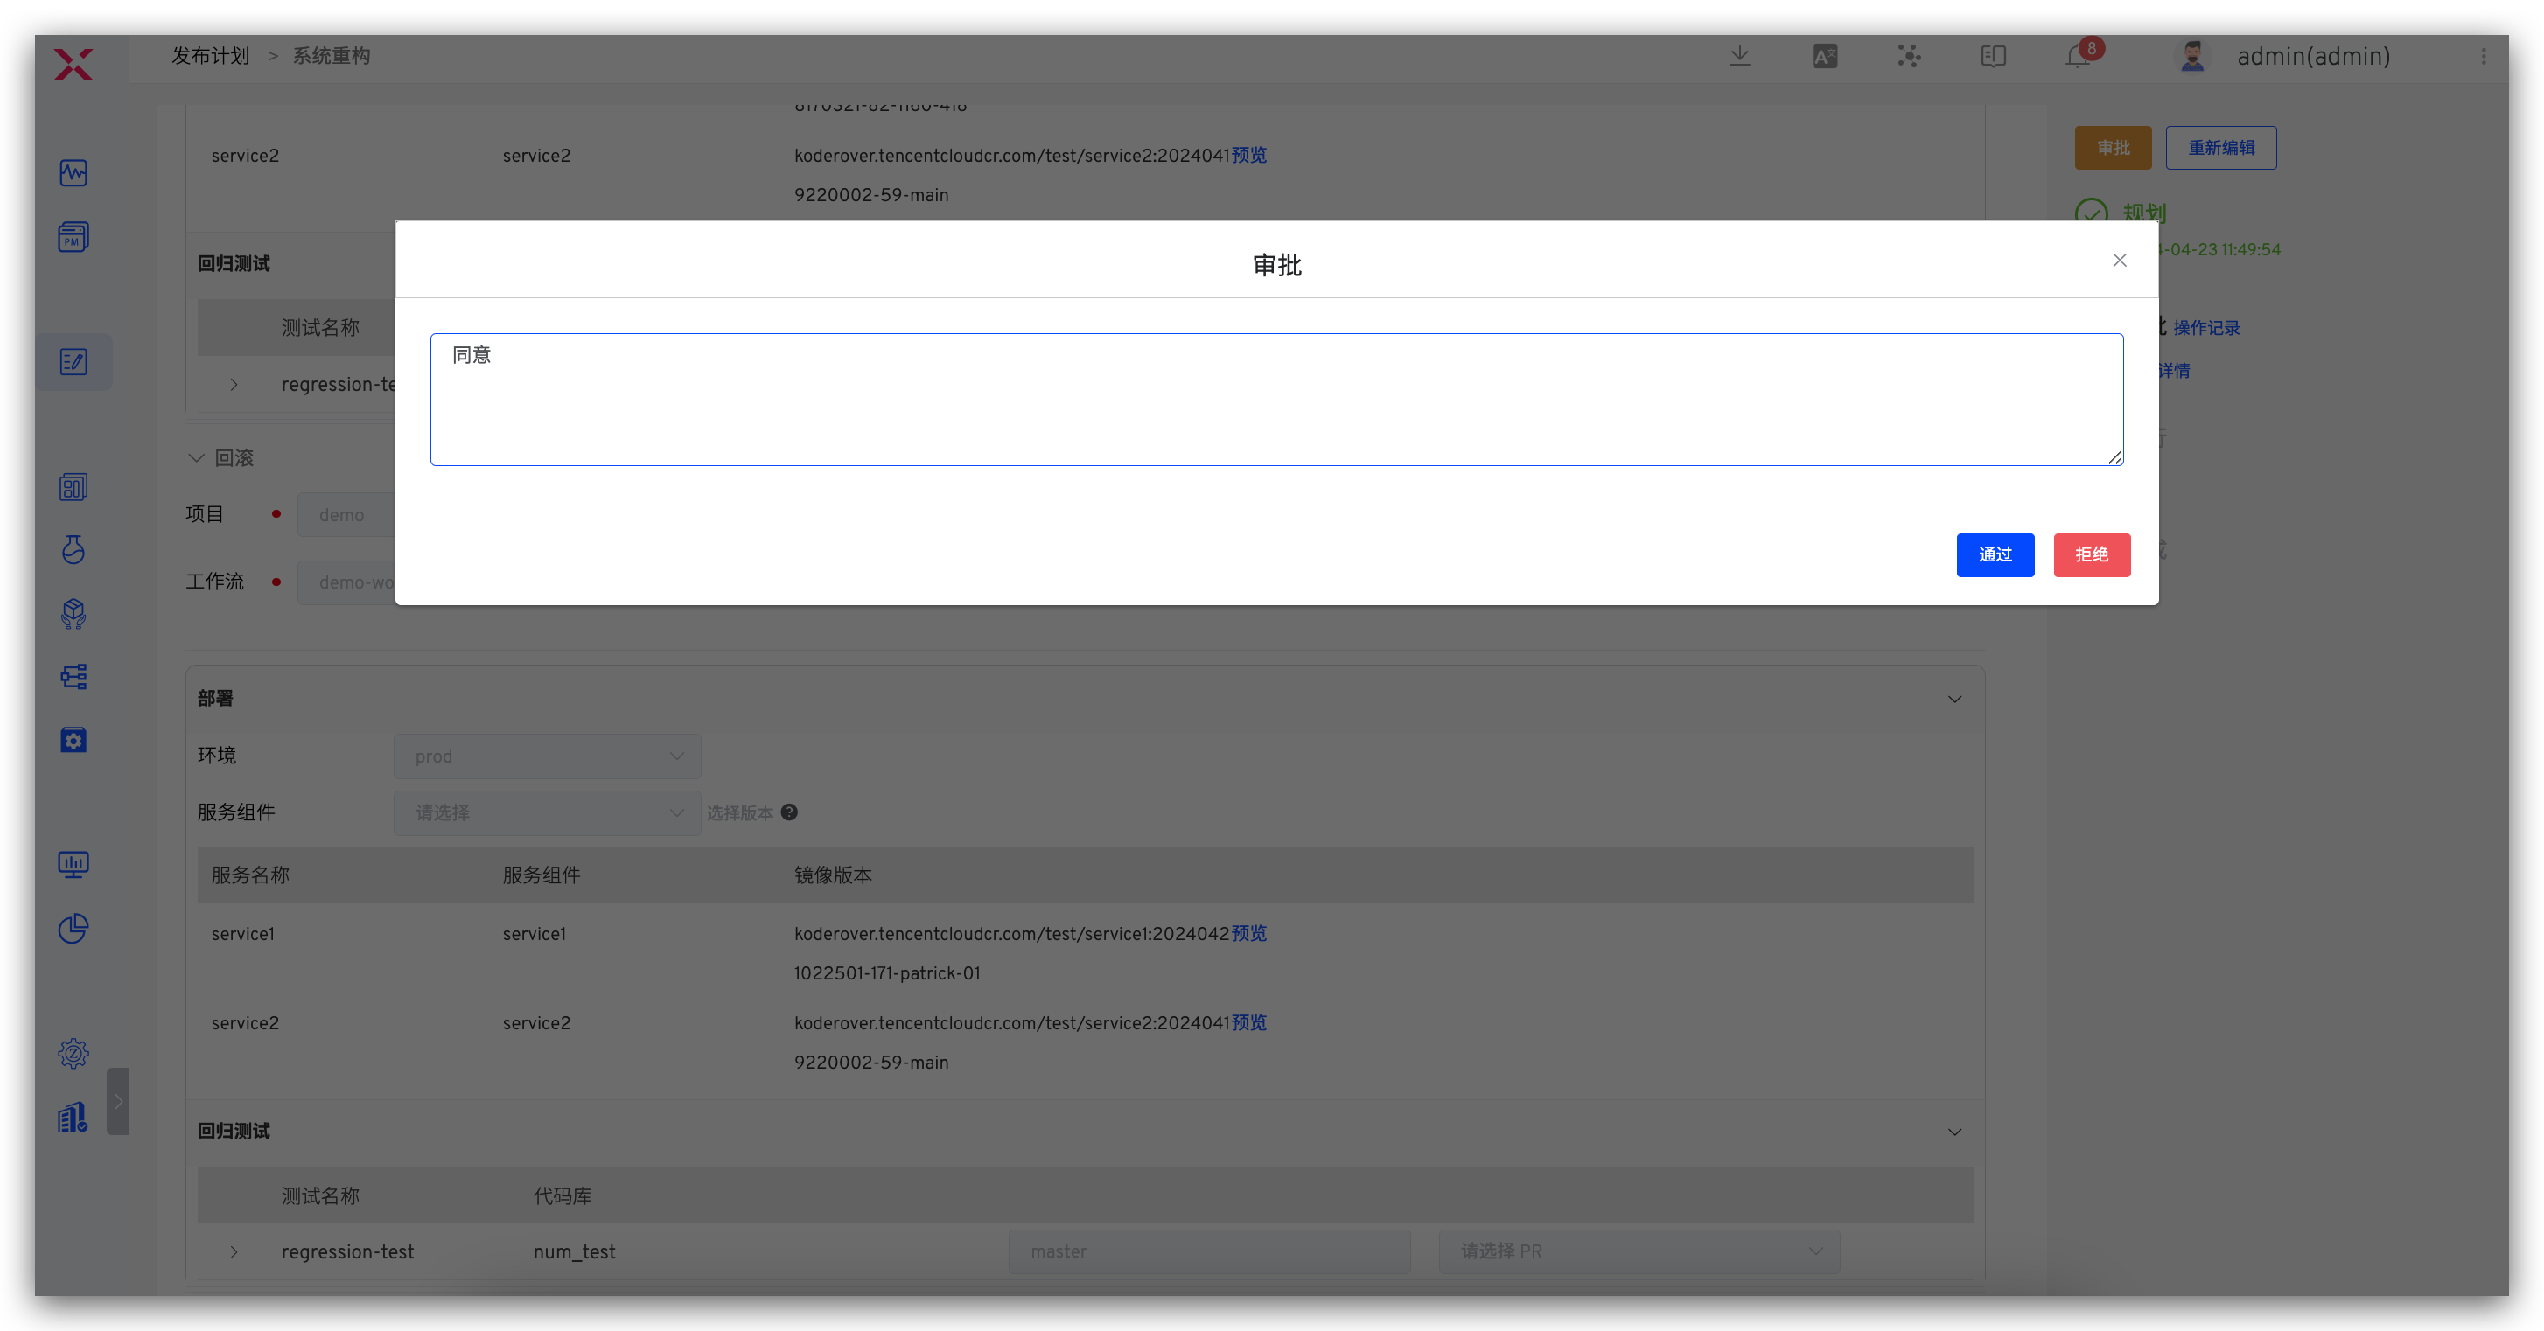Close the 审批 dialog

pyautogui.click(x=2120, y=261)
